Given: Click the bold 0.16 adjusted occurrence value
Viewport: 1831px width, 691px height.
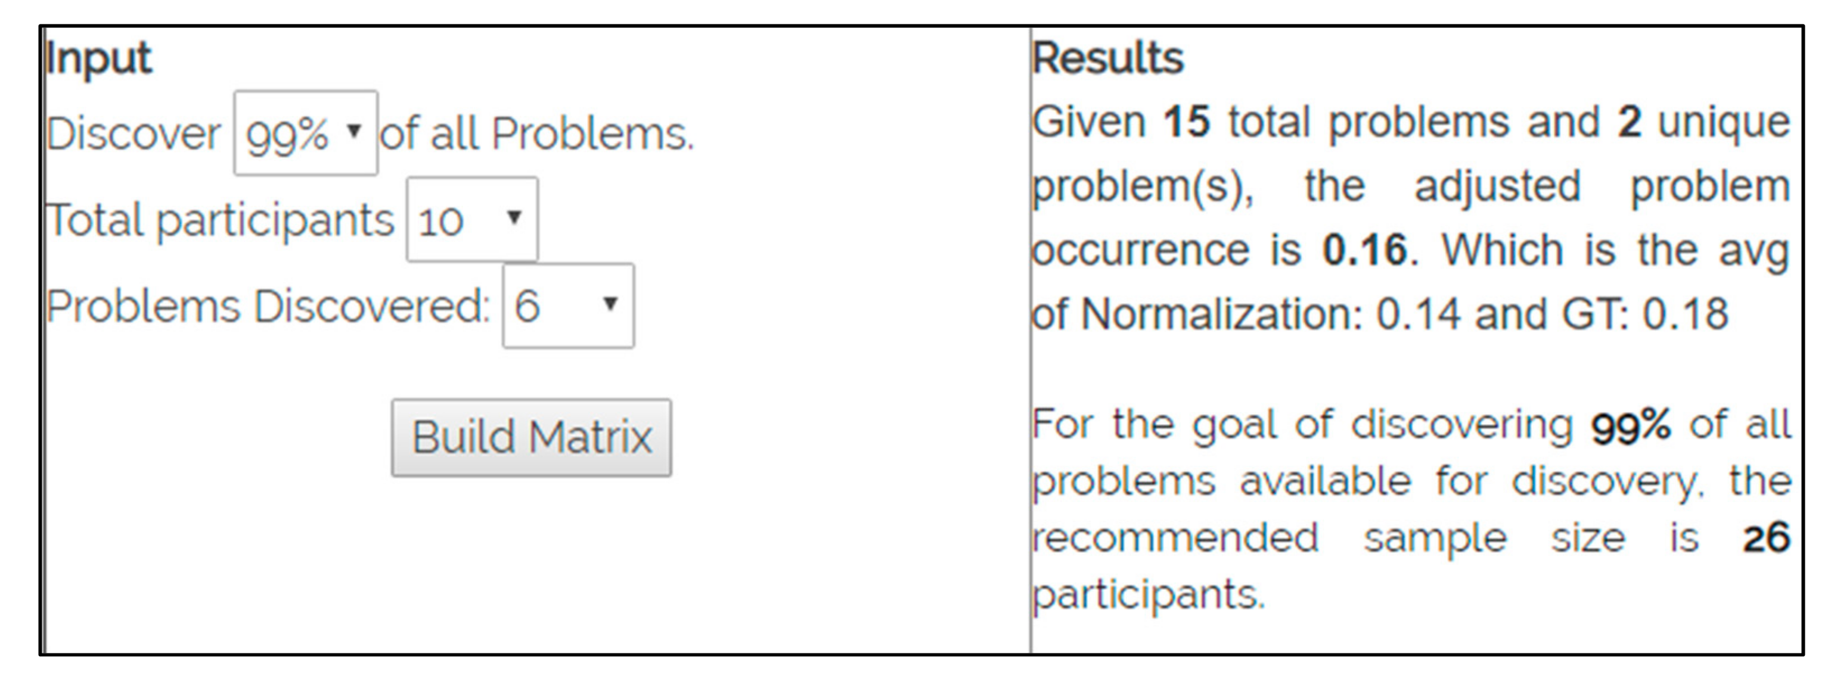Looking at the screenshot, I should coord(1364,250).
